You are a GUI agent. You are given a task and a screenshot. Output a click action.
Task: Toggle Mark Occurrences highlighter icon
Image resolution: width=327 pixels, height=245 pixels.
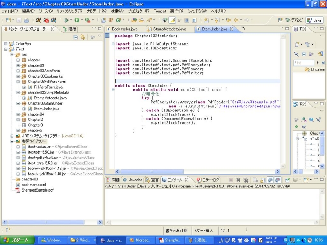pyautogui.click(x=172, y=20)
